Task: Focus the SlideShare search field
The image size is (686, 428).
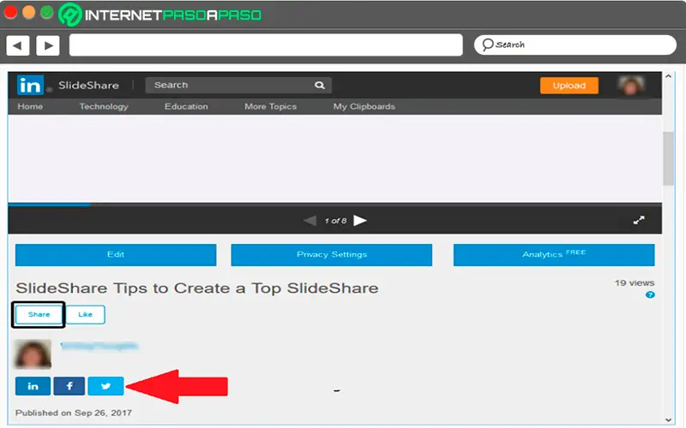Action: pos(238,85)
